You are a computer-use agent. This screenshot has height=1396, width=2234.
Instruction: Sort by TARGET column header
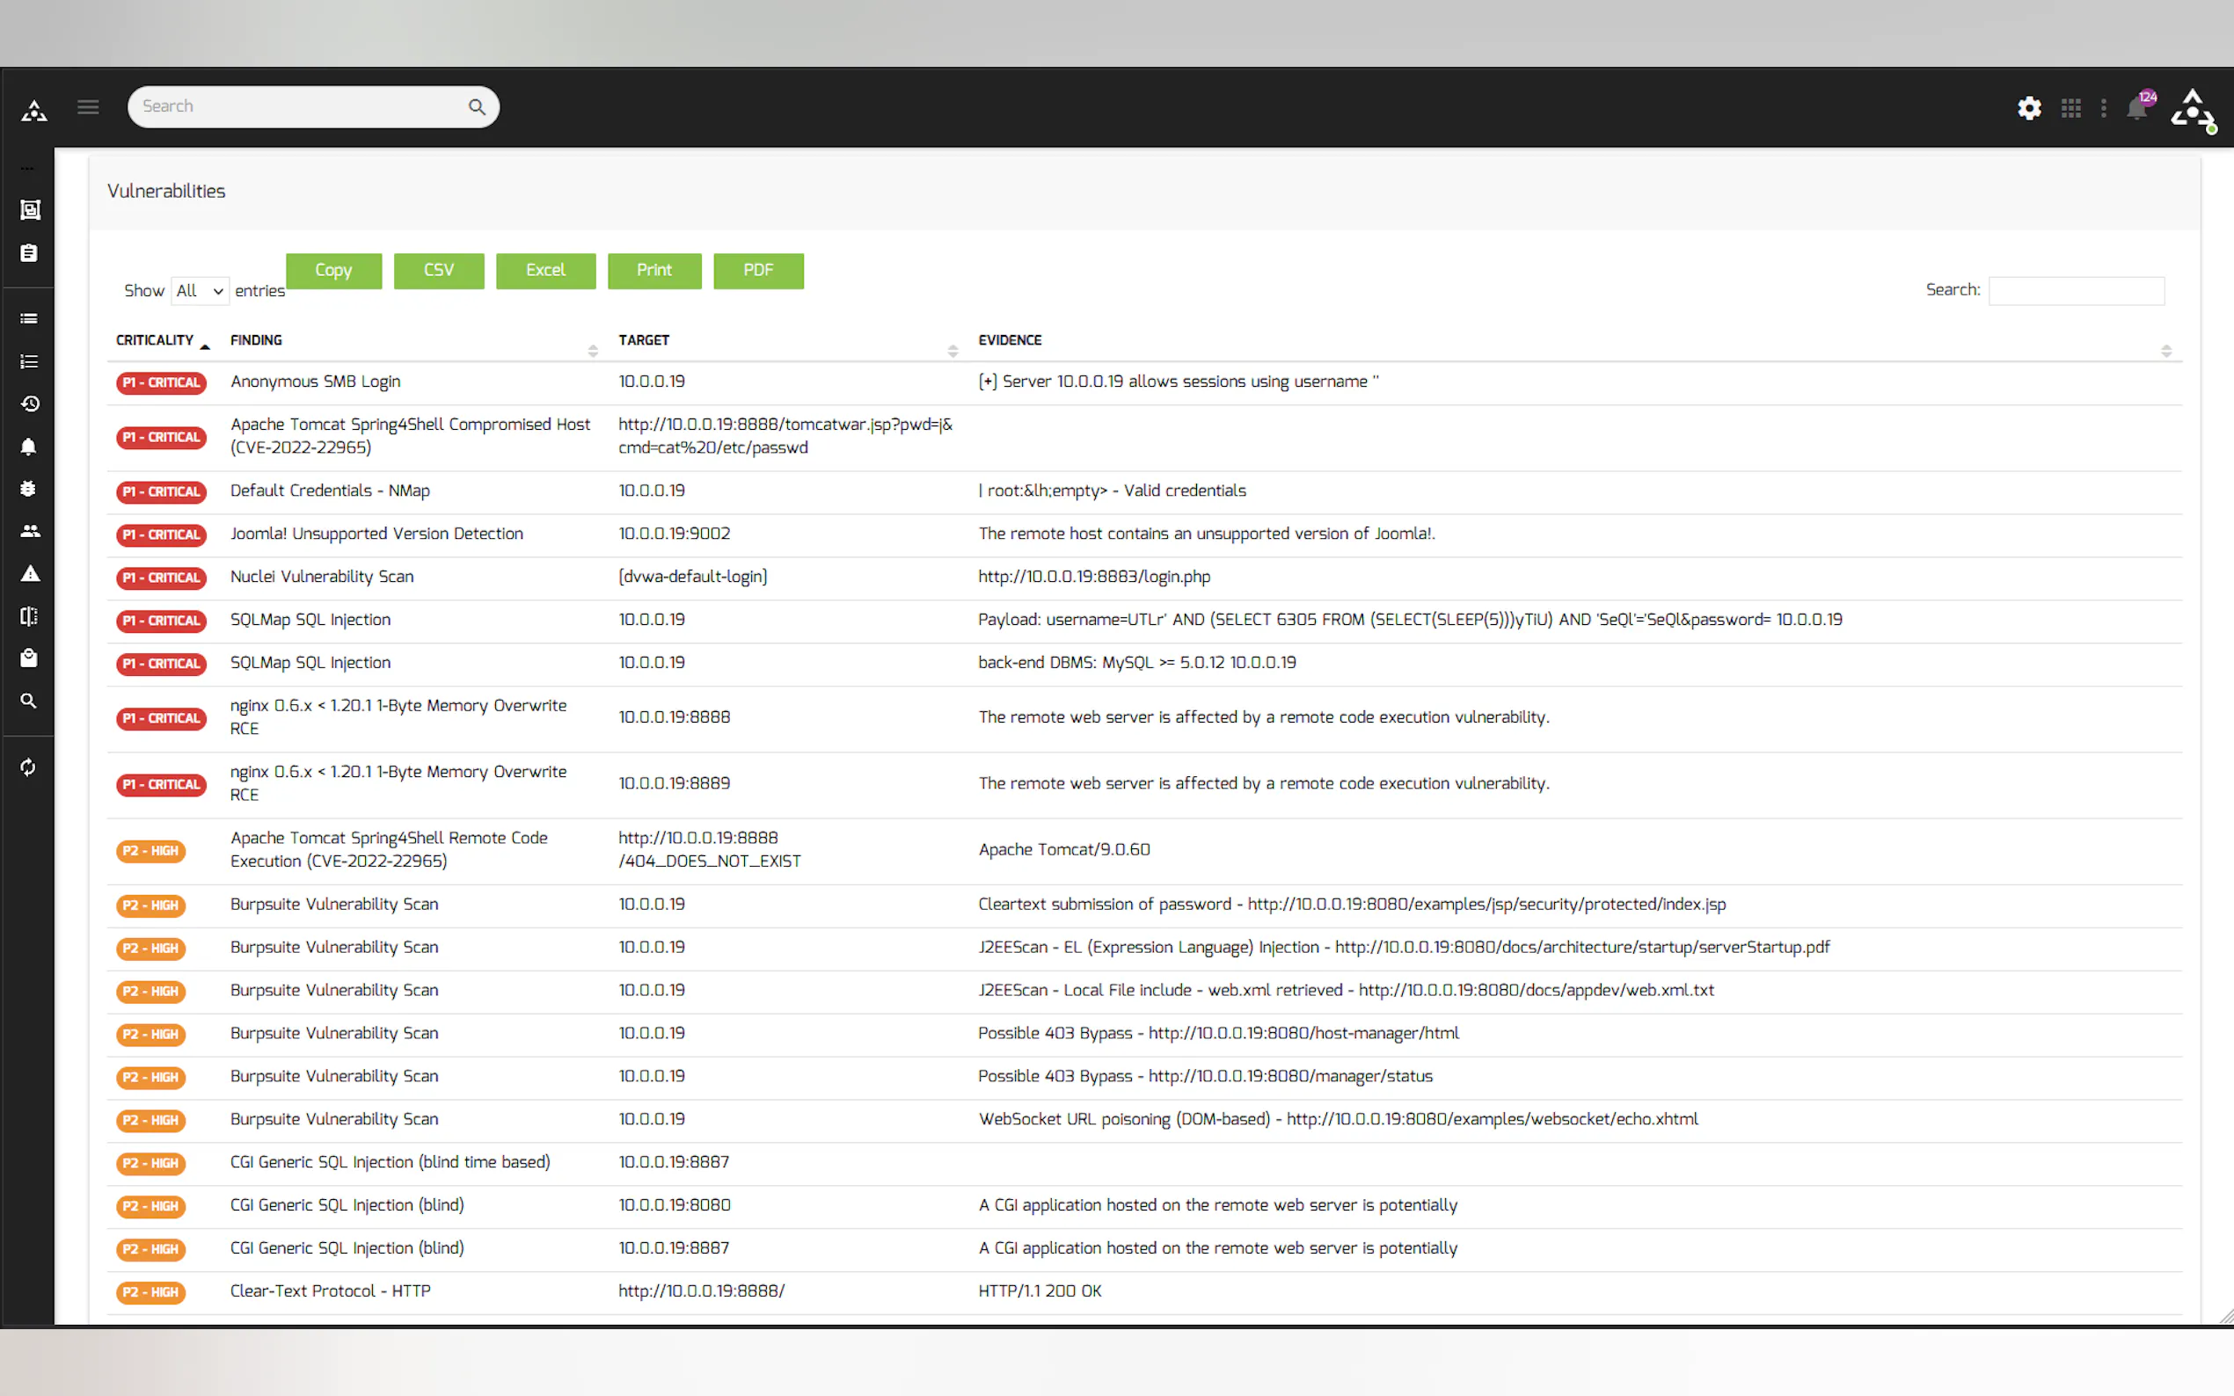pos(644,341)
